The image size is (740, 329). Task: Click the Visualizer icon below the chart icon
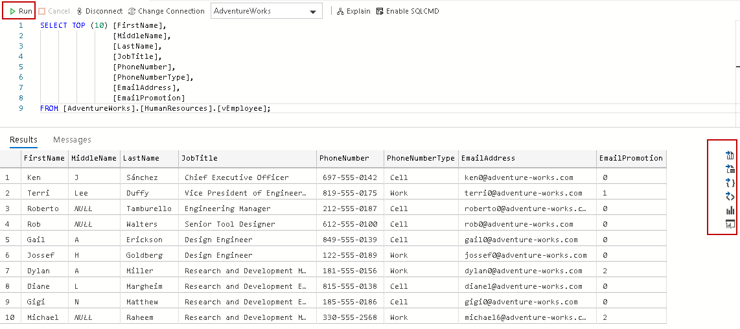pyautogui.click(x=730, y=224)
